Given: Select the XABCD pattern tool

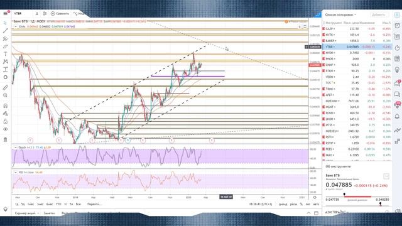Looking at the screenshot, I should click(x=6, y=62).
